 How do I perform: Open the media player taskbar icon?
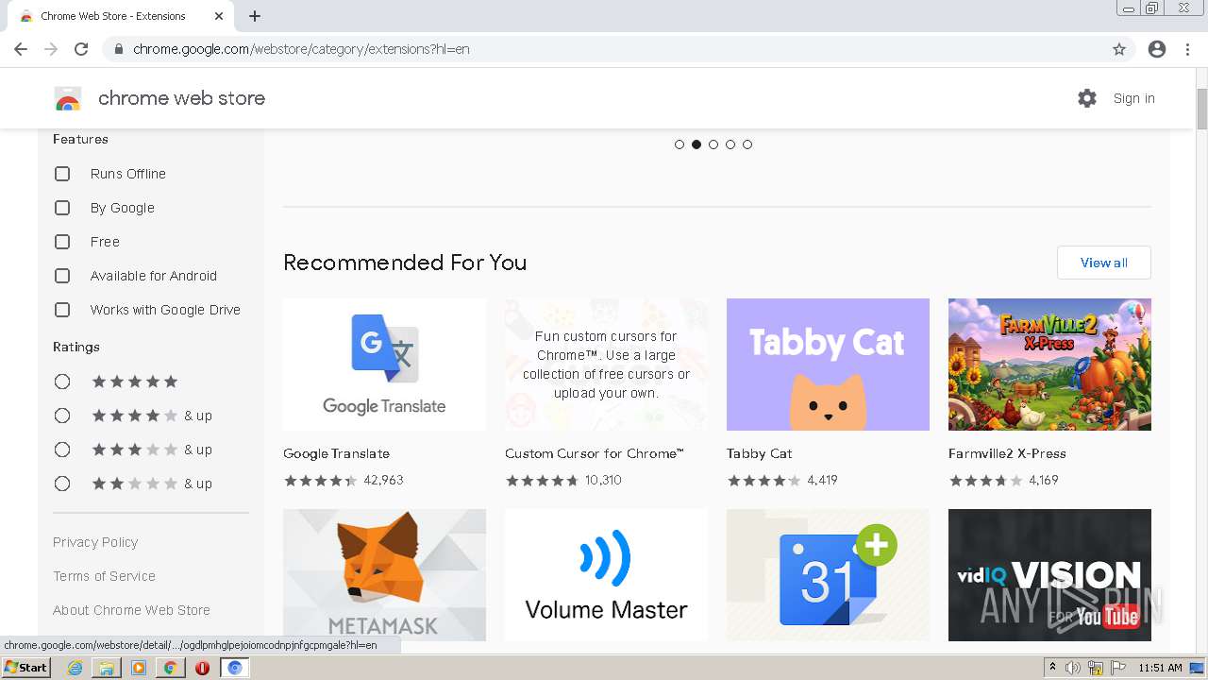click(x=139, y=668)
